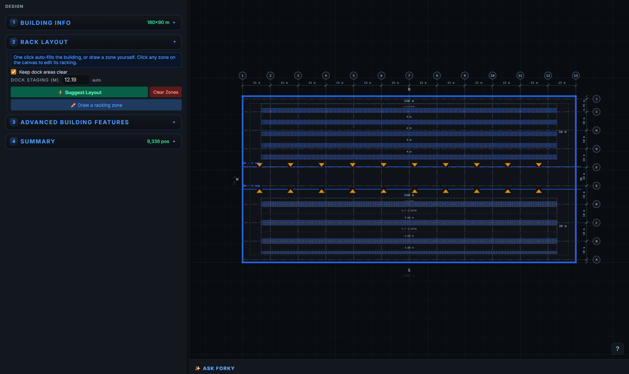Select grid column marker 4
The width and height of the screenshot is (629, 374).
pyautogui.click(x=326, y=75)
